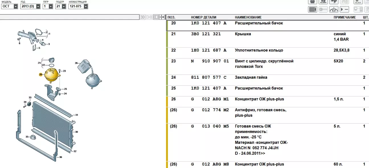Select part number G 012 A8G M1

point(210,99)
